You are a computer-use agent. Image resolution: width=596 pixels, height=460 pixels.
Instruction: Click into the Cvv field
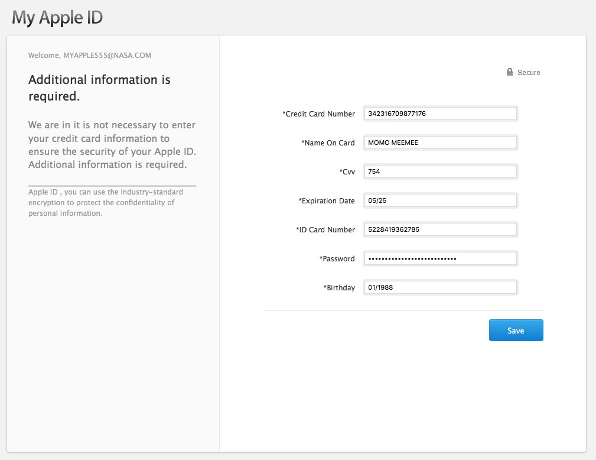click(440, 171)
